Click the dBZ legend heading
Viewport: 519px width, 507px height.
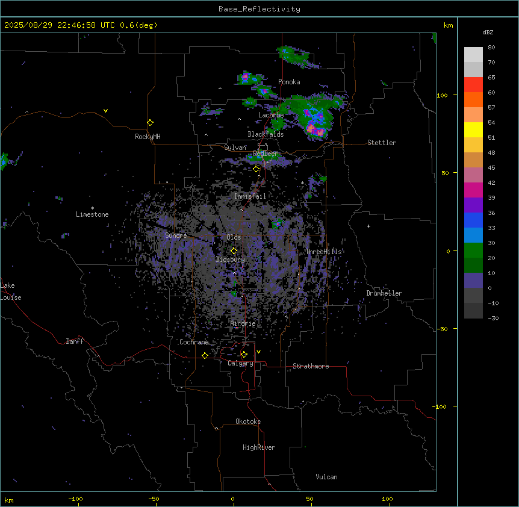(488, 33)
